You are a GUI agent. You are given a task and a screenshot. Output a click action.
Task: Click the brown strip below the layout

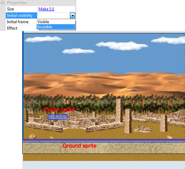click(x=104, y=157)
